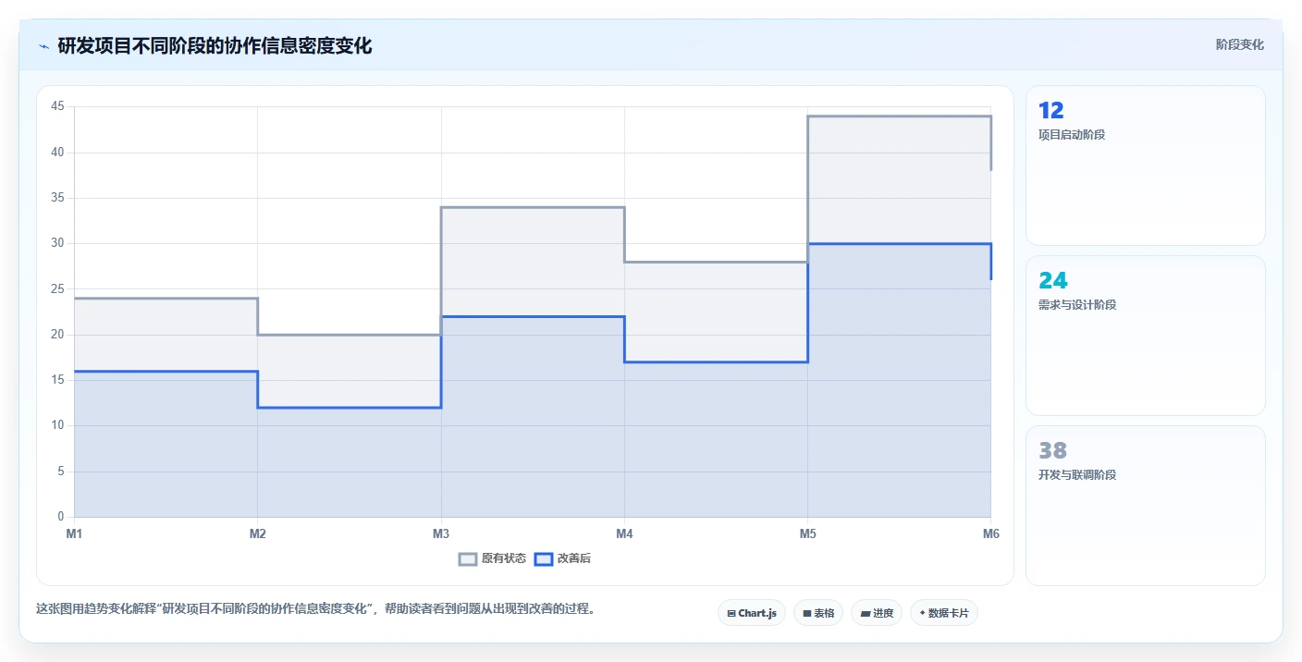Click the y-axis value 0
Screen dimensions: 1302x662
61,517
